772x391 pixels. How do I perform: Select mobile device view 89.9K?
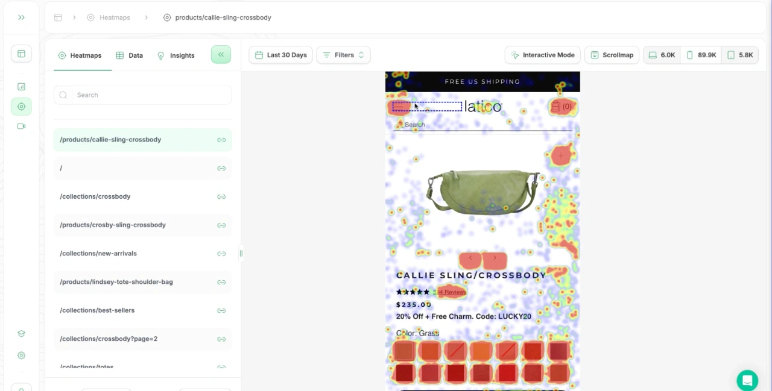click(701, 55)
